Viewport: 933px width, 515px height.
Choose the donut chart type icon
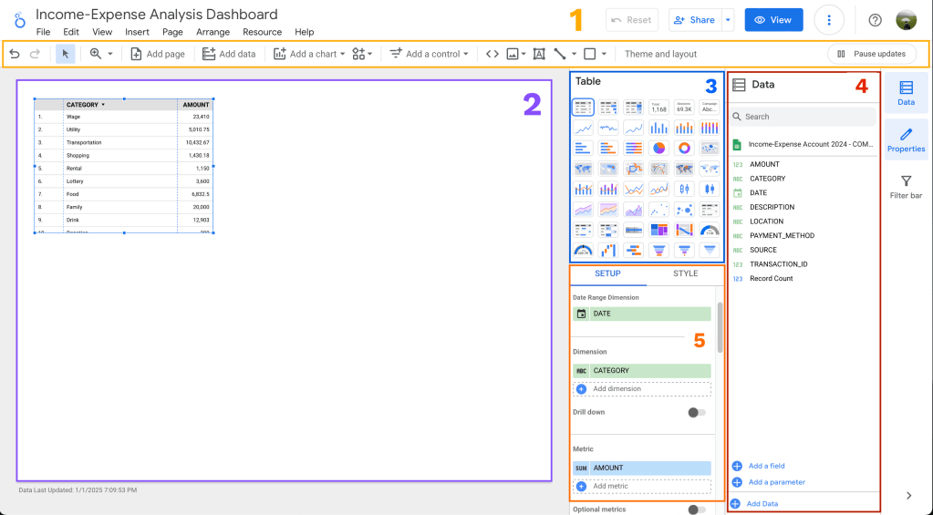(684, 148)
